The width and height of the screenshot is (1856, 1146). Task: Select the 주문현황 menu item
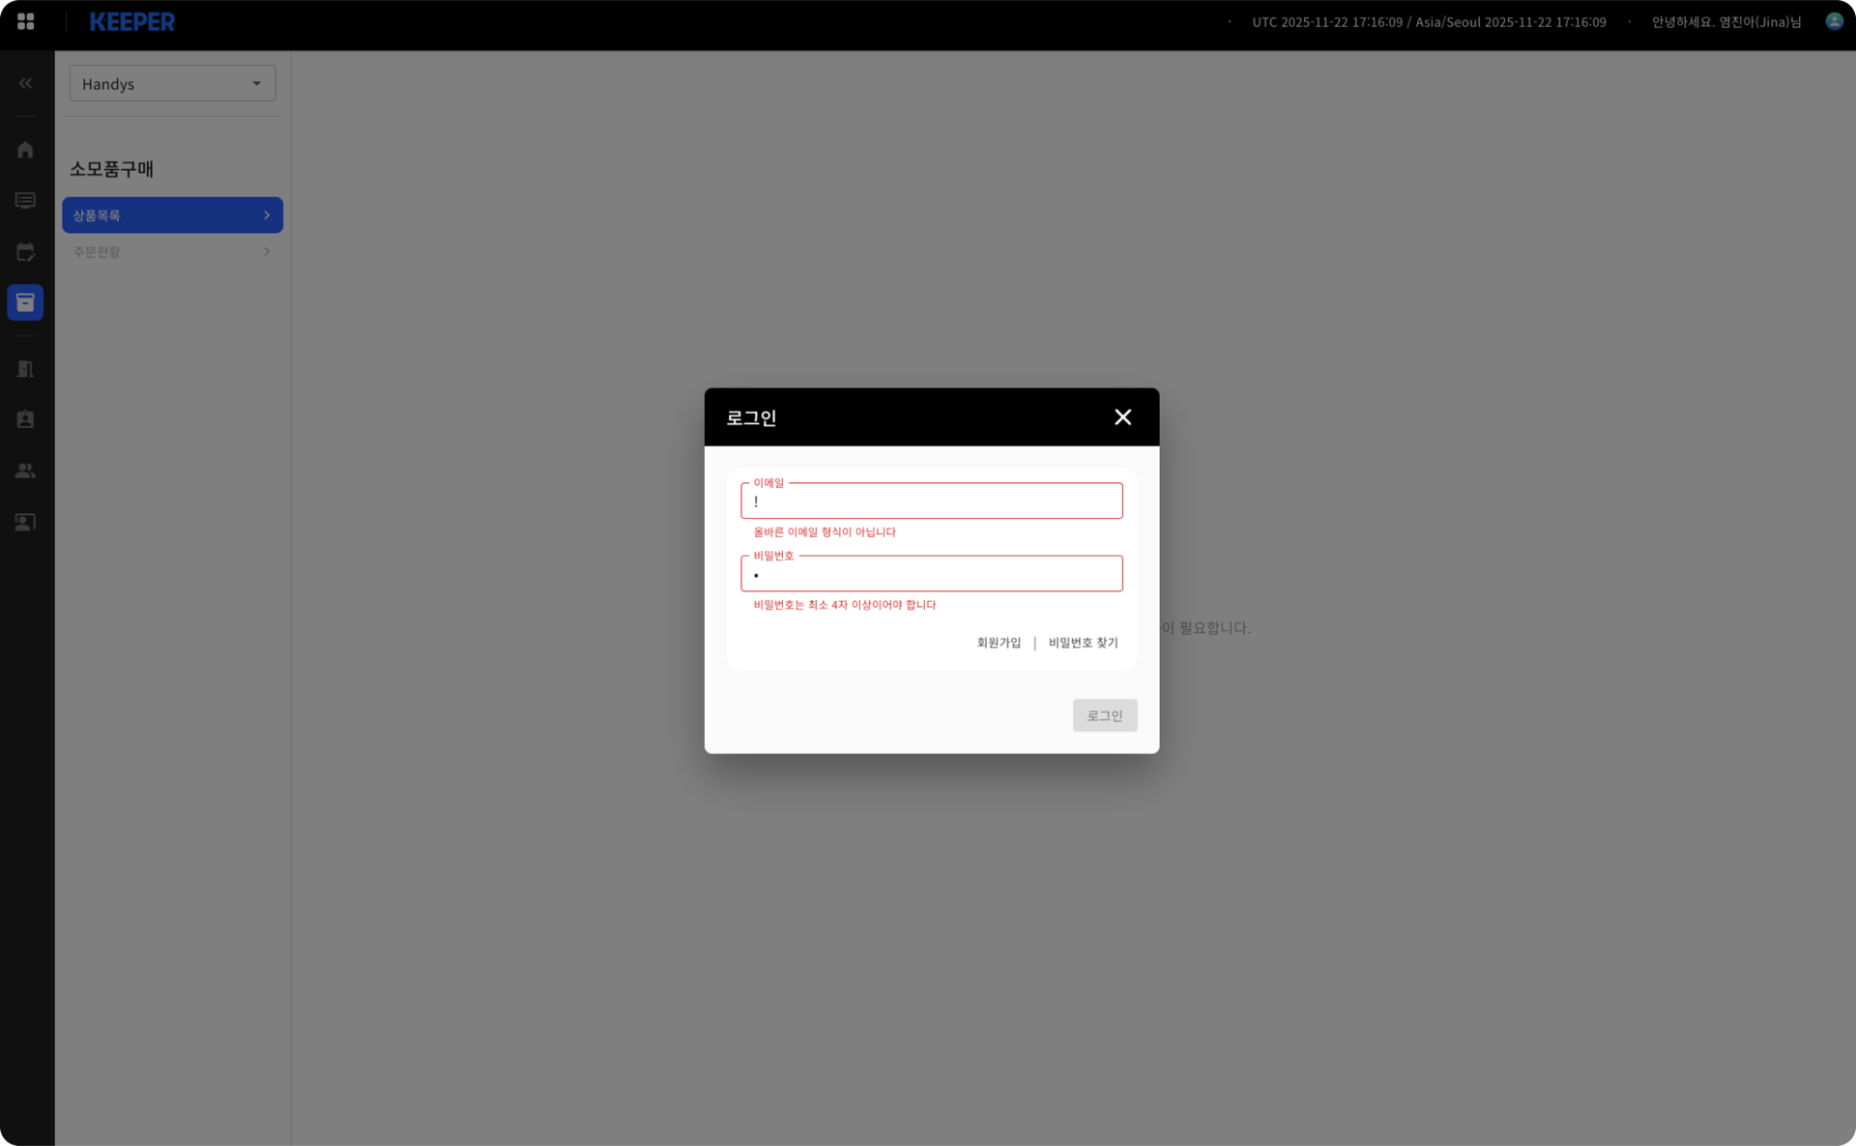pyautogui.click(x=172, y=252)
